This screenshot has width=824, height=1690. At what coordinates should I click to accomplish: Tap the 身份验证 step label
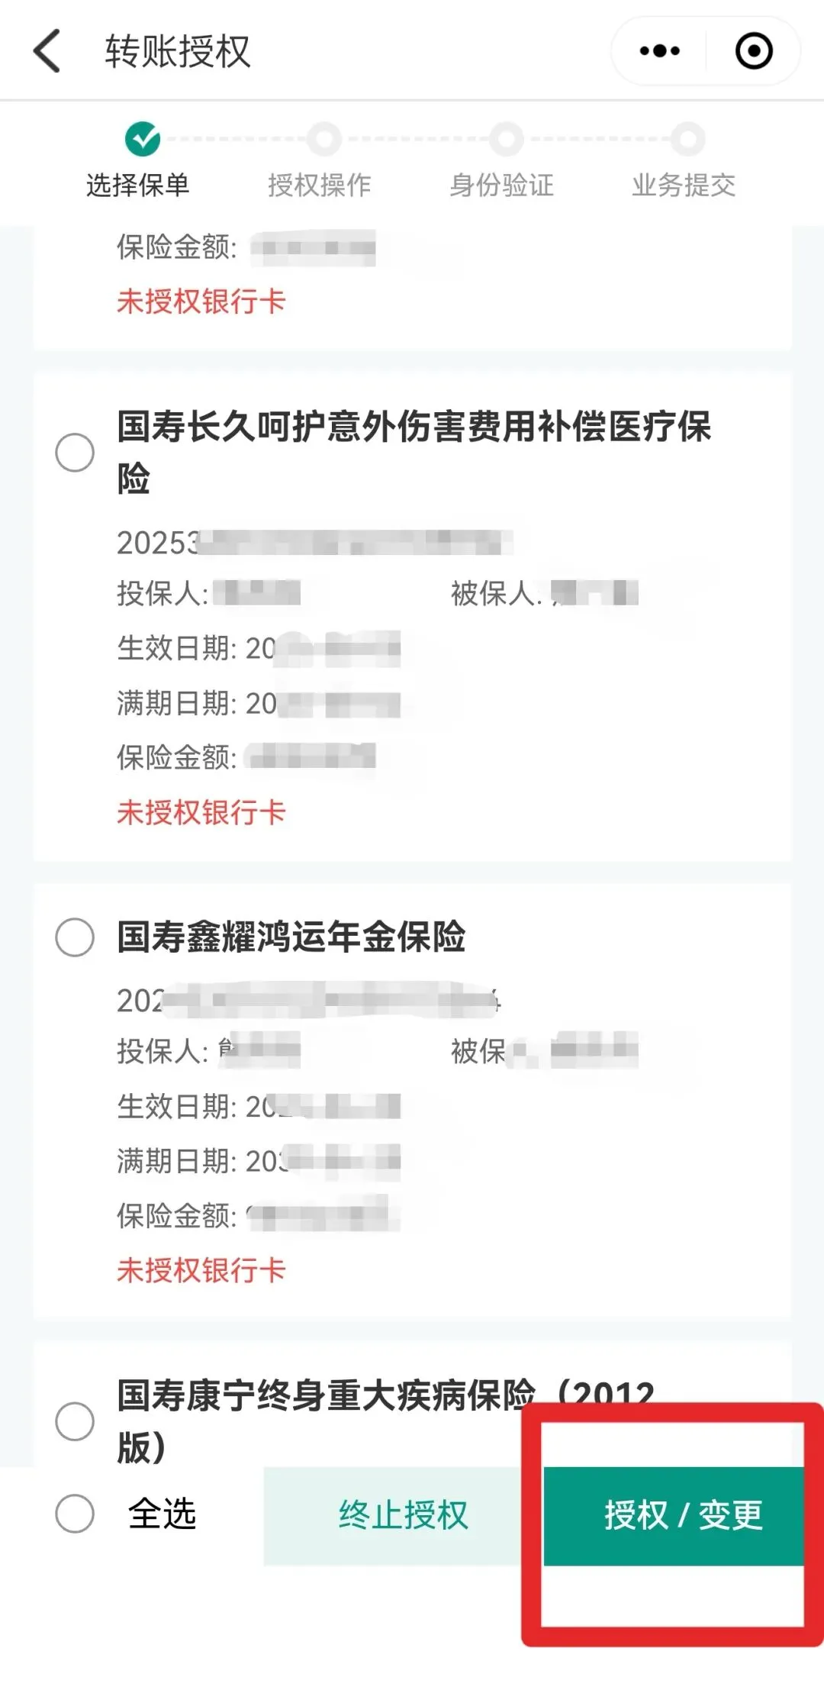click(501, 185)
